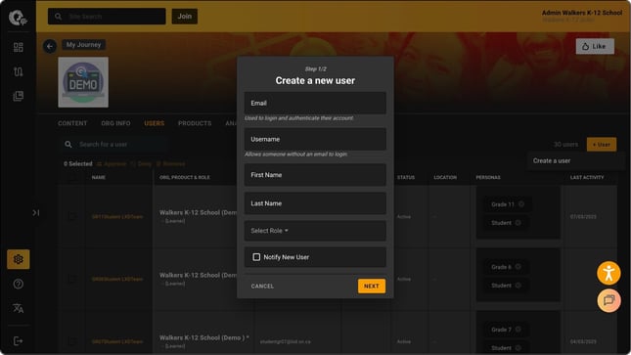
Task: Click the user search magnifier icon
Action: pos(68,144)
